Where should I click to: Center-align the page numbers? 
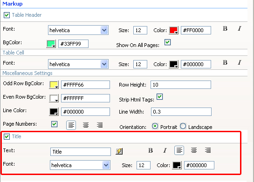pyautogui.click(x=86, y=125)
